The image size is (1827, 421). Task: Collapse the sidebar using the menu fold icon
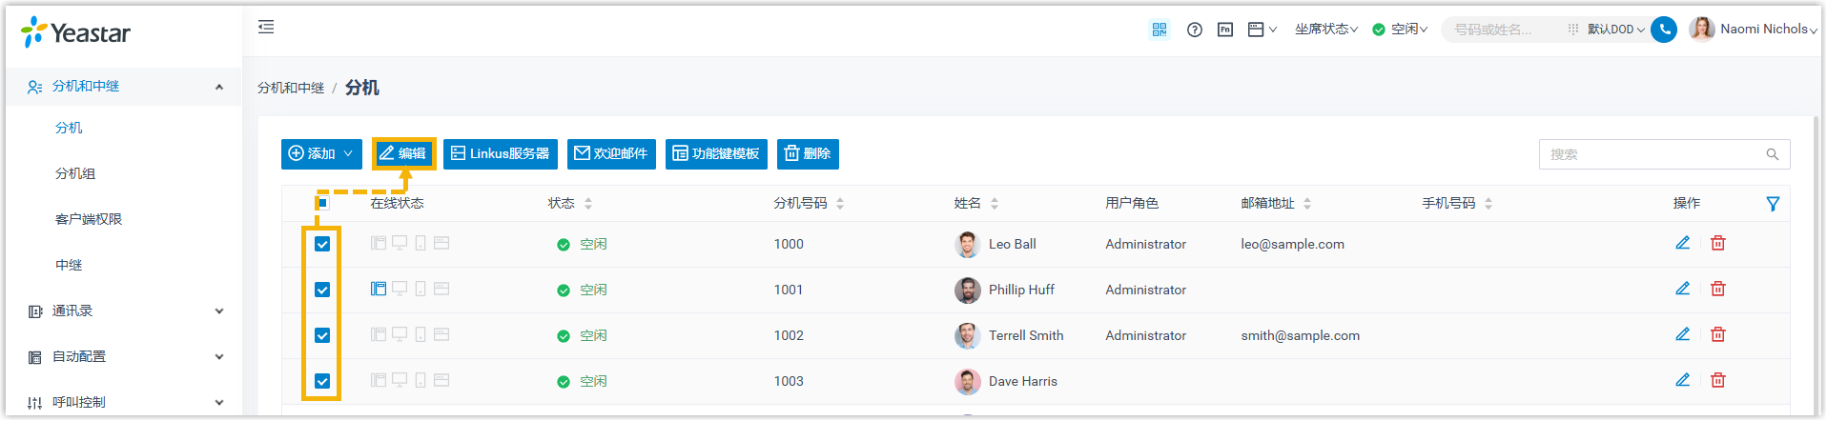click(266, 28)
